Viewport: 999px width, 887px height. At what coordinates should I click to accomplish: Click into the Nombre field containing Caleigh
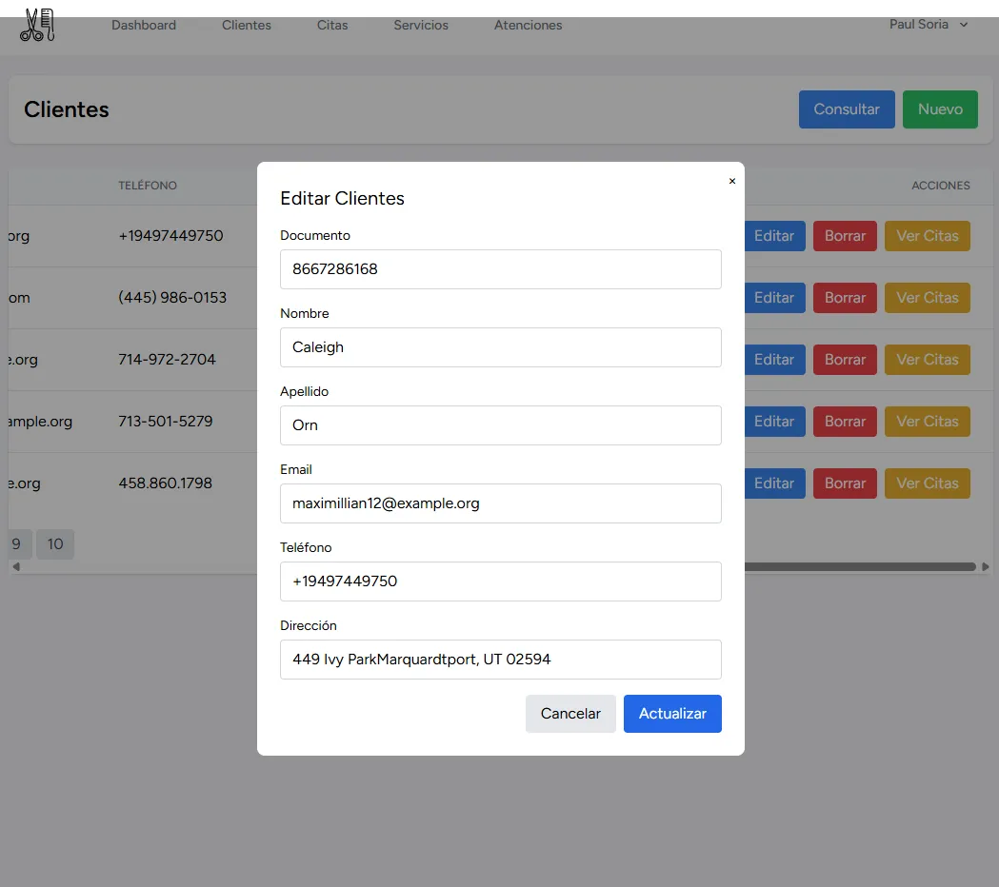(500, 347)
